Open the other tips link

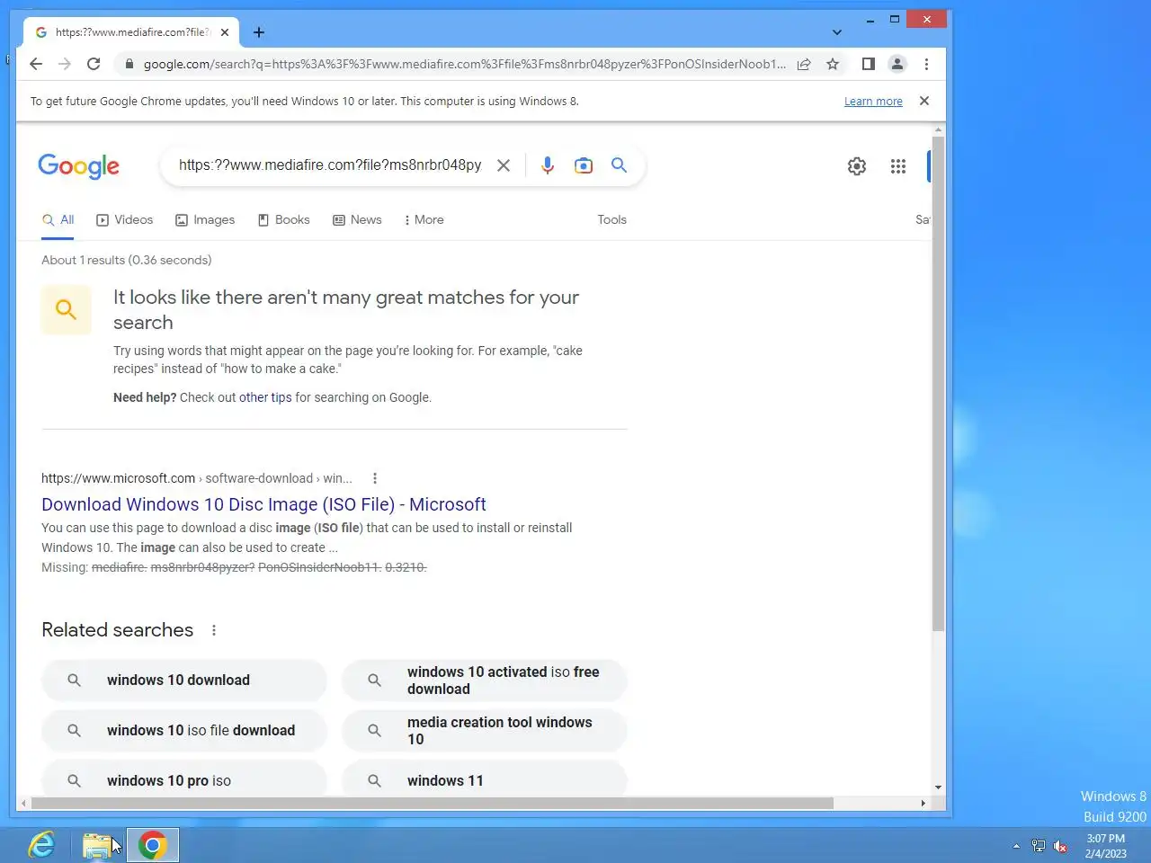(x=265, y=397)
